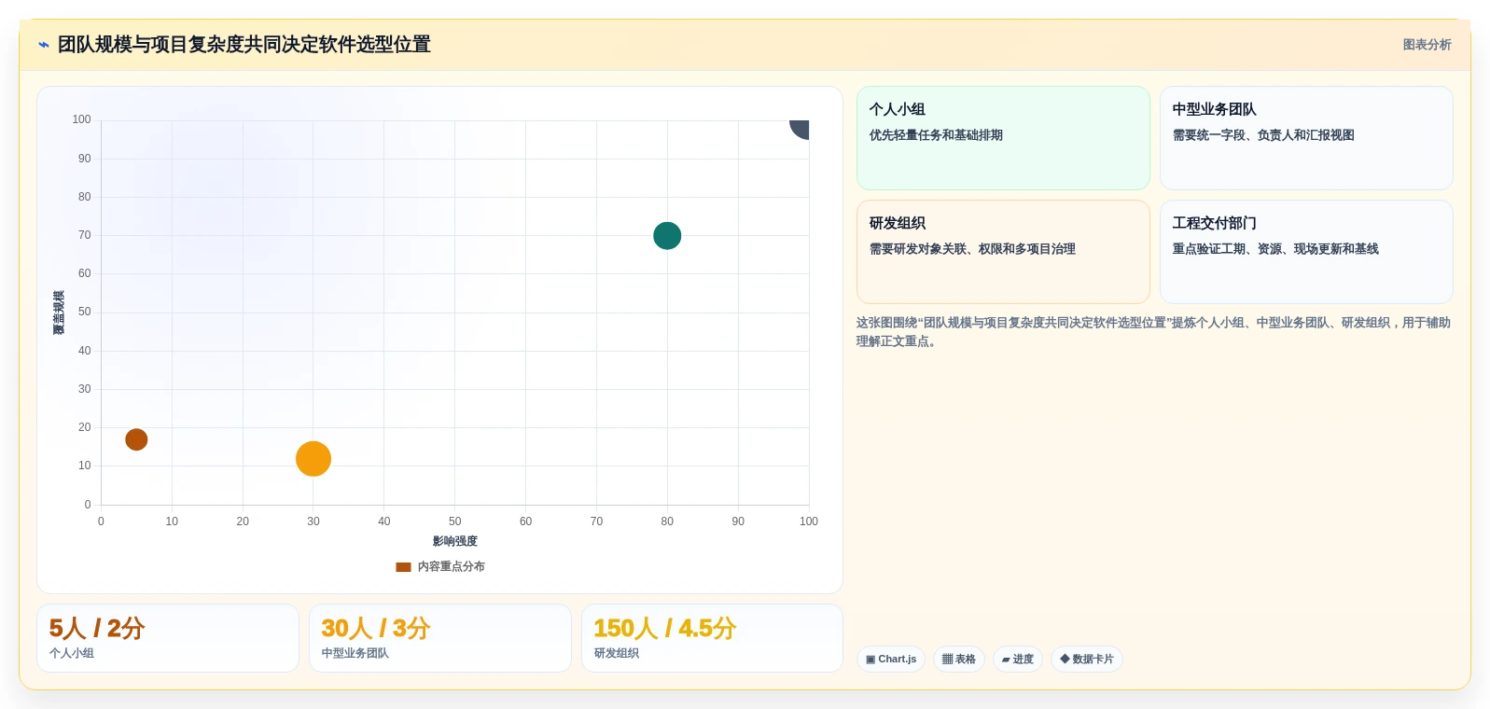Click the 研发组织 label under 150人 / 4.5分
Screen dimensions: 1490x709
pos(617,653)
